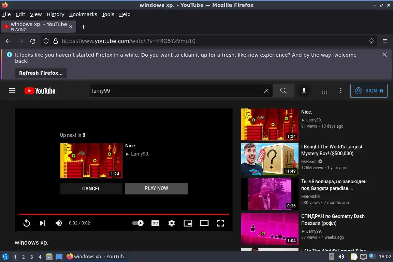
Task: Click the SIGN IN button
Action: [369, 91]
